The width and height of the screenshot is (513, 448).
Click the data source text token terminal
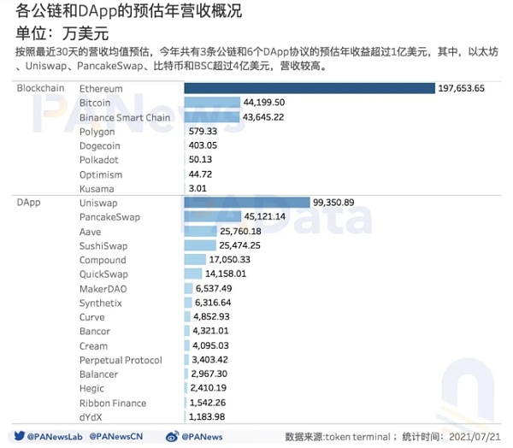coord(358,437)
